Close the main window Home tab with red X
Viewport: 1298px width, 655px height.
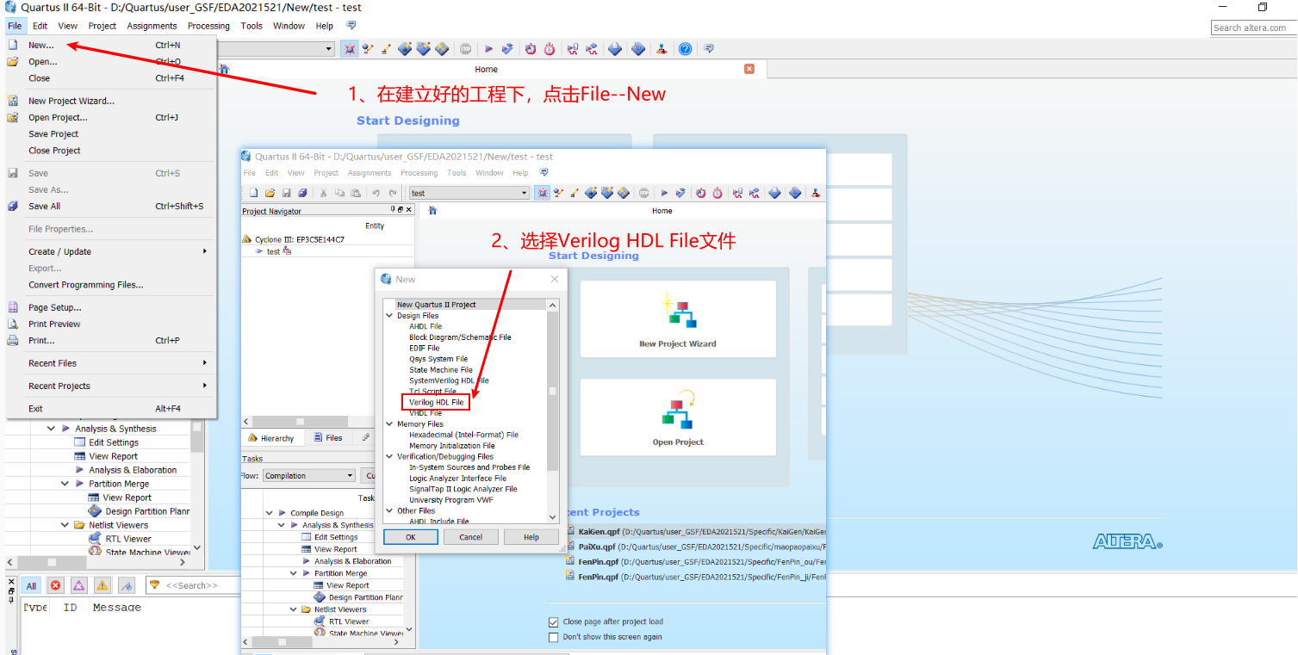click(749, 69)
